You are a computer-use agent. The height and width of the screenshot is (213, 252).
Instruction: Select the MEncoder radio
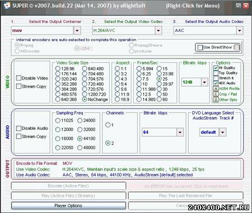(x=17, y=51)
